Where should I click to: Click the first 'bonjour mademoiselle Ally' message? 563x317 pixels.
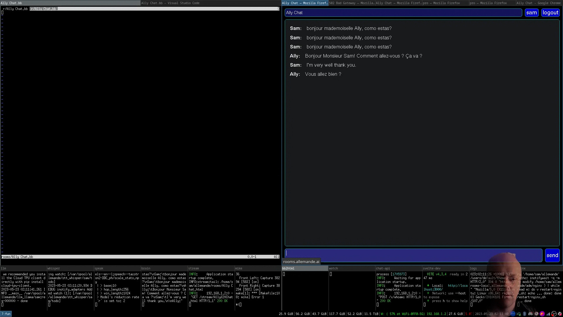tap(349, 28)
